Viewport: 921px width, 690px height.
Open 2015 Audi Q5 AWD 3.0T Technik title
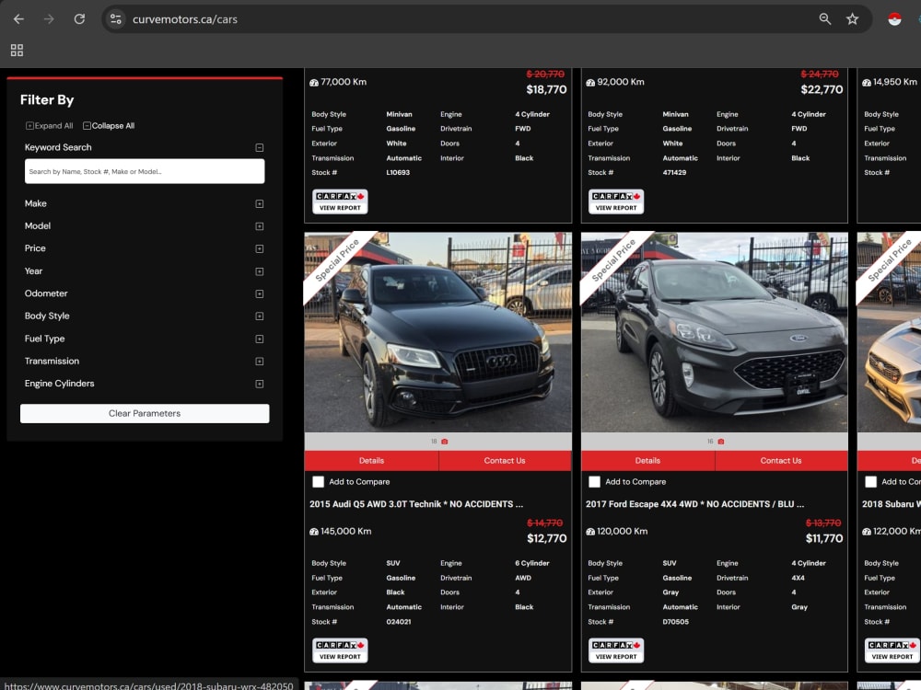(x=416, y=504)
